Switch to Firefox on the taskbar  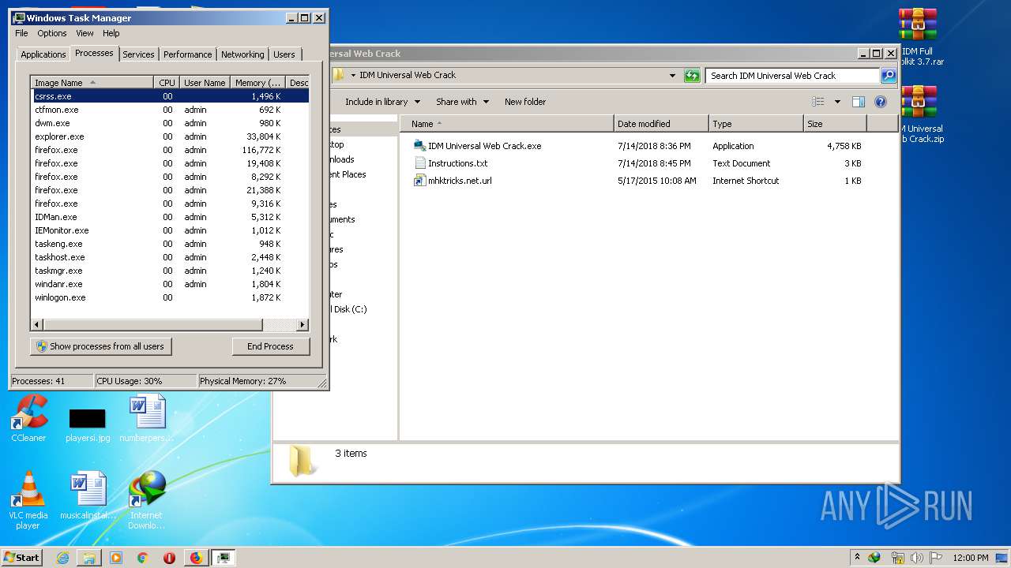(196, 558)
